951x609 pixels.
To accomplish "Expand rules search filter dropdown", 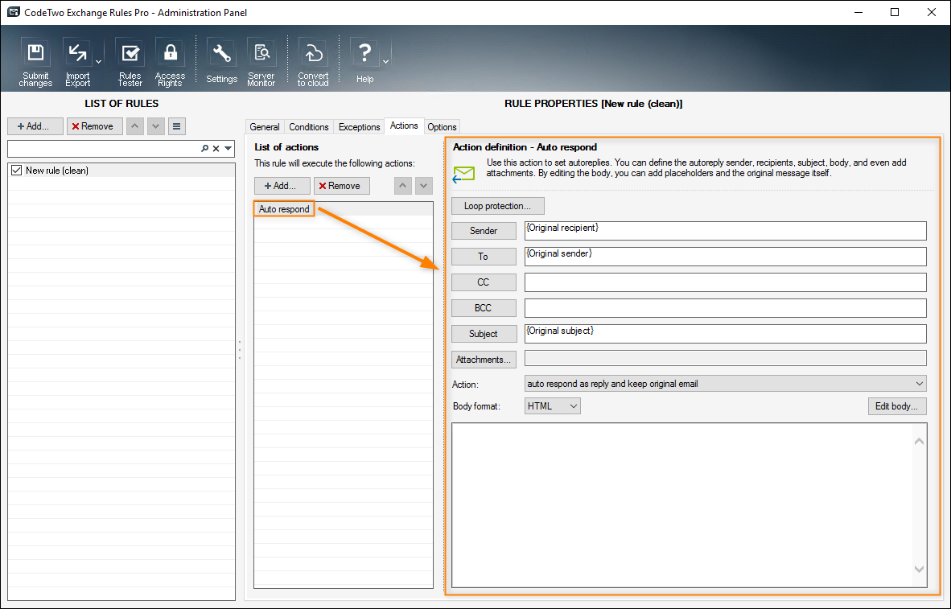I will 228,149.
